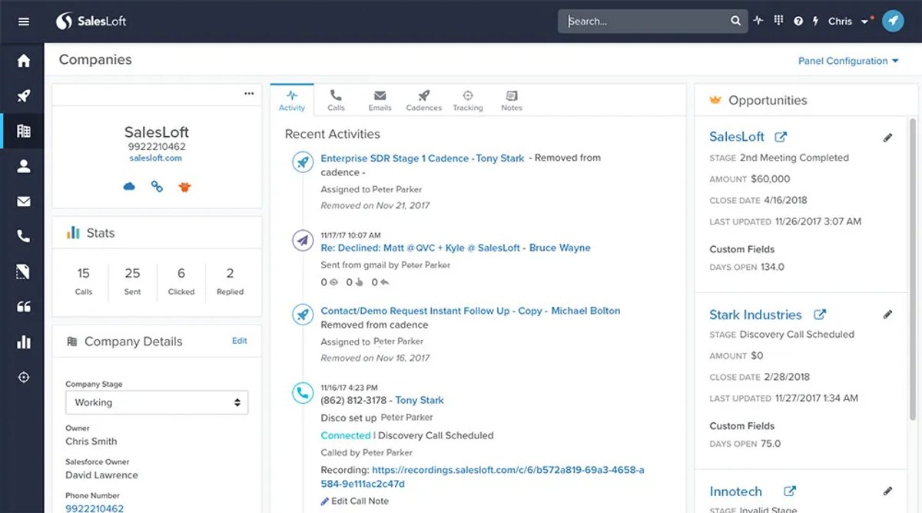Click Edit Call Note
Viewport: 922px width, 513px height.
[355, 501]
